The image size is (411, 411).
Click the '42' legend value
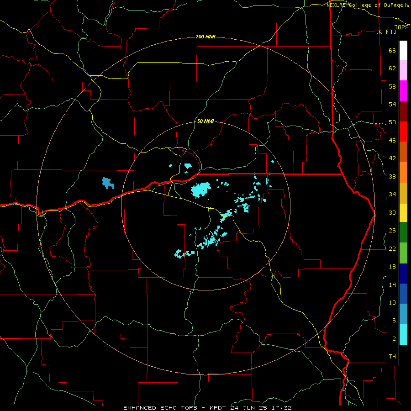pos(392,158)
